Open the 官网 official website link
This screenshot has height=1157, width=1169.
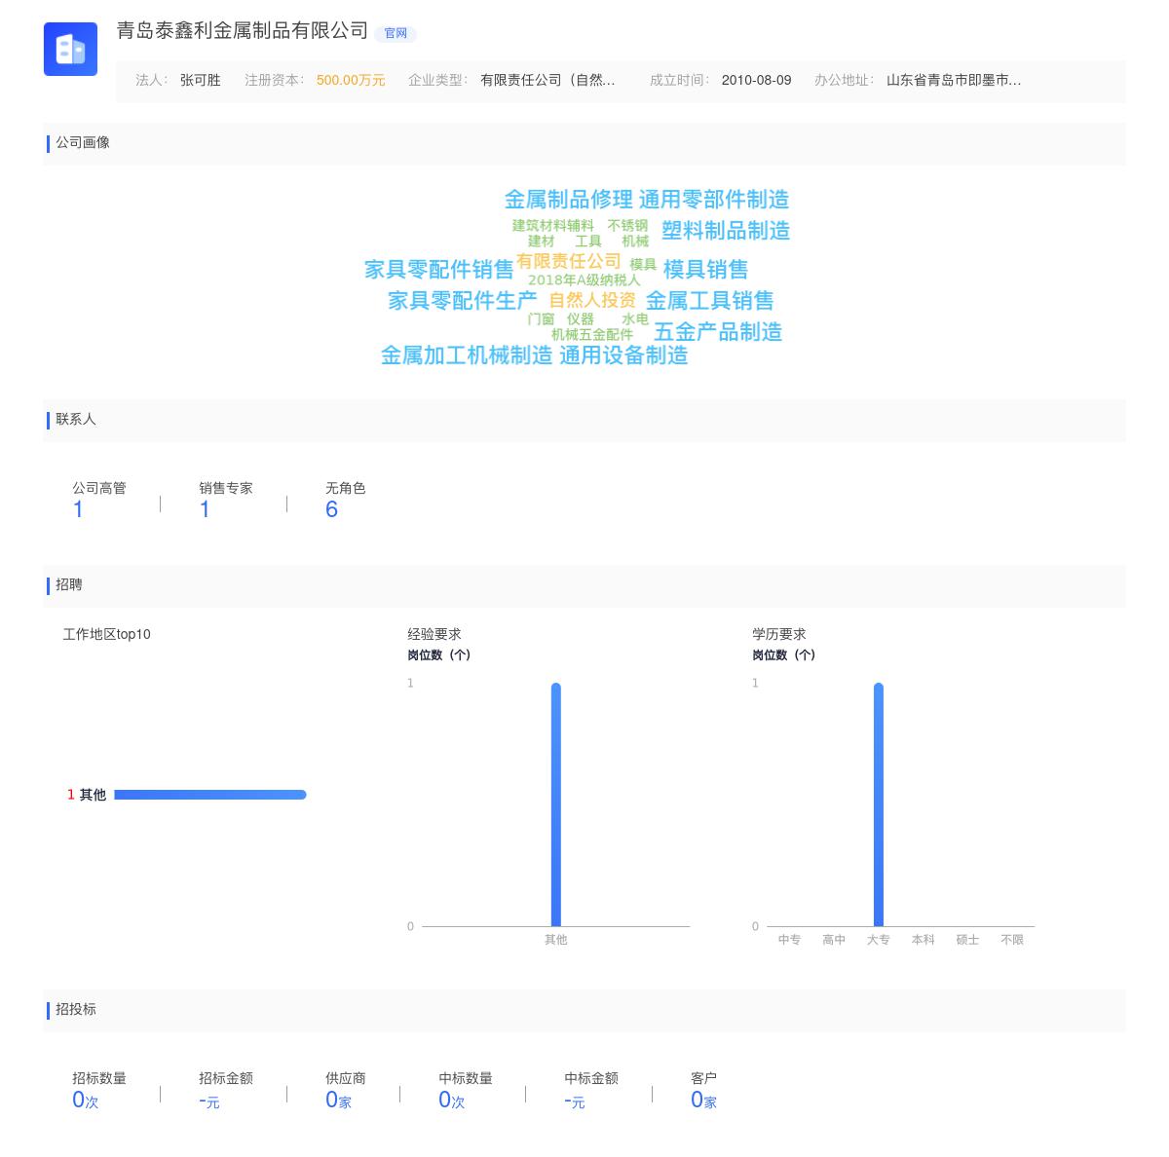coord(396,33)
